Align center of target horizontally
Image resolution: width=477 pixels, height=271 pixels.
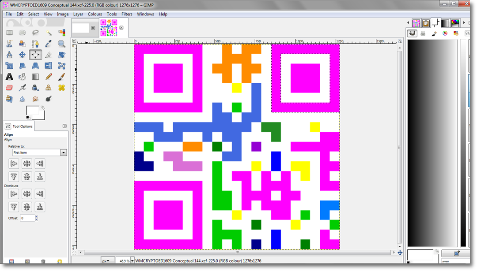27,163
